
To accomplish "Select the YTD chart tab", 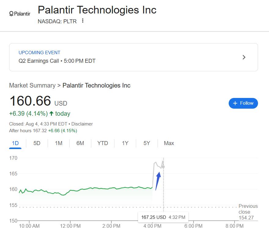I will click(103, 143).
